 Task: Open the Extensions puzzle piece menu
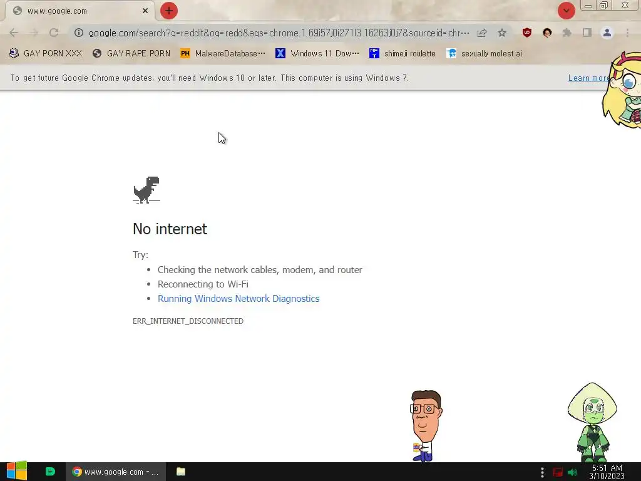(567, 33)
